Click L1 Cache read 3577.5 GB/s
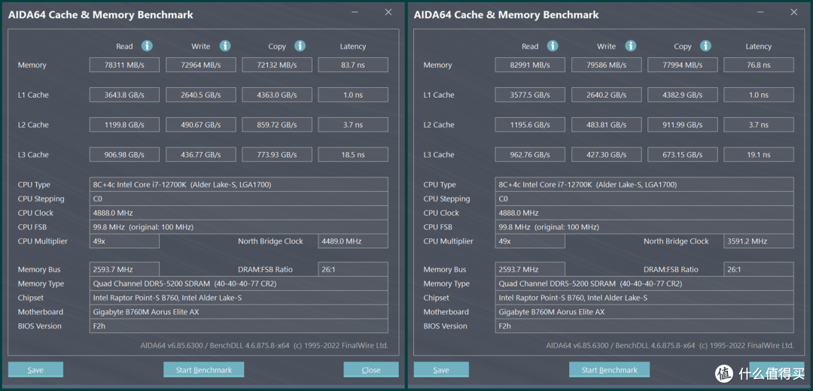 point(530,95)
